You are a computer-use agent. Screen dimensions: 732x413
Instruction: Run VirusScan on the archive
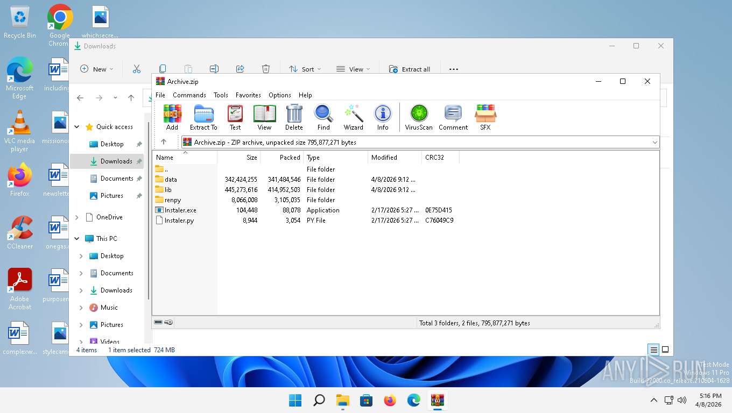tap(419, 117)
